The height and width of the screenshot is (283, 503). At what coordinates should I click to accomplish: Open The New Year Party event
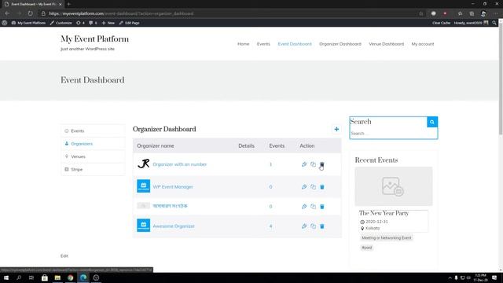pos(384,213)
